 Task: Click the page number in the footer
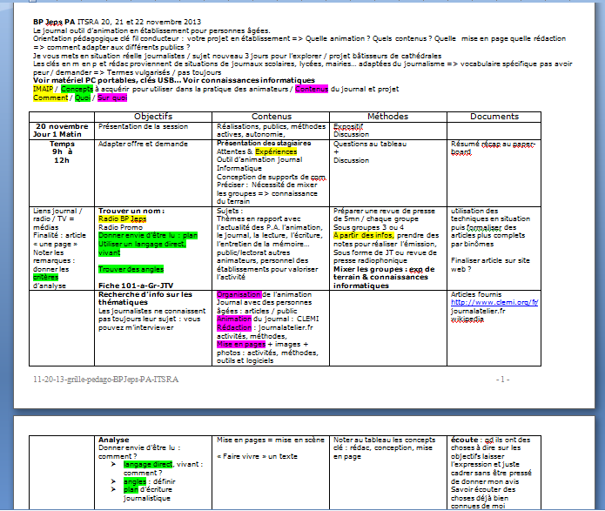pyautogui.click(x=501, y=380)
